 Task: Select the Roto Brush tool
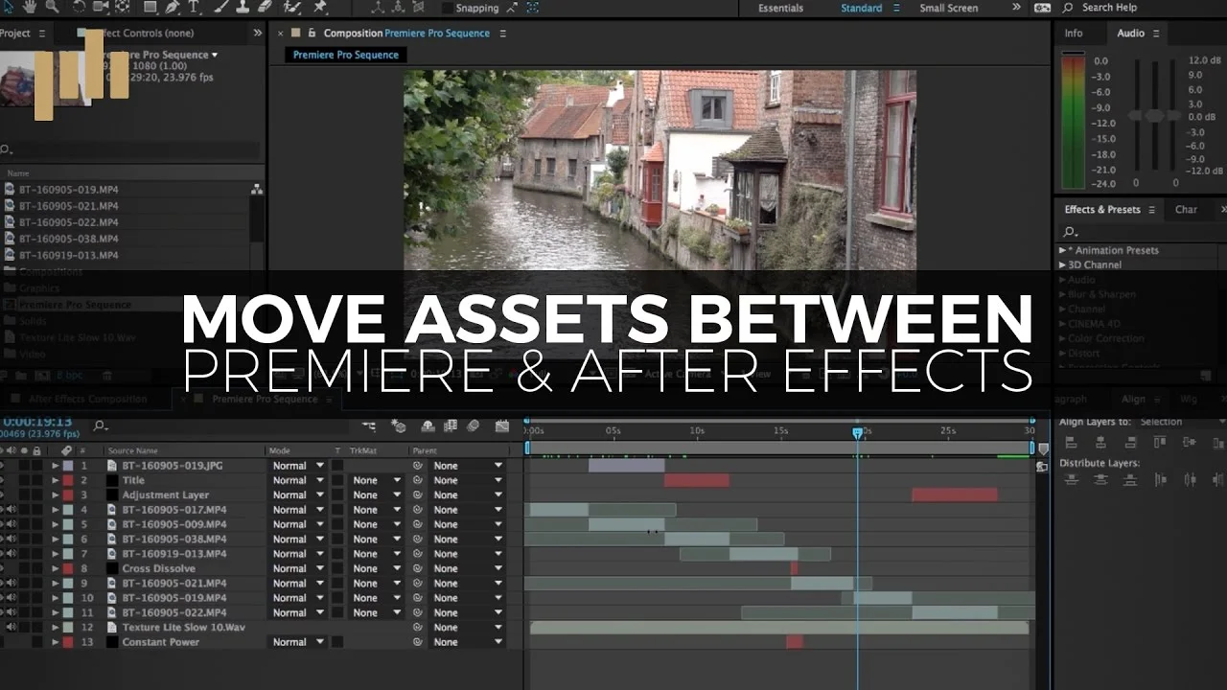click(x=293, y=7)
